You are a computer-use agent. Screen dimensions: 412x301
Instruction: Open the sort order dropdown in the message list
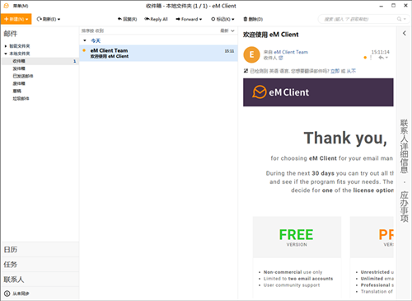pos(227,31)
